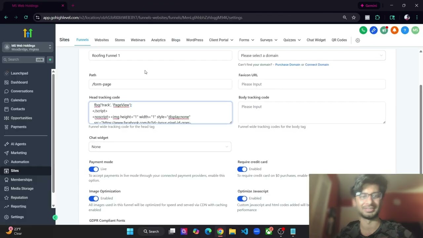The width and height of the screenshot is (423, 238).
Task: Switch to the Blogs tab
Action: (x=176, y=40)
